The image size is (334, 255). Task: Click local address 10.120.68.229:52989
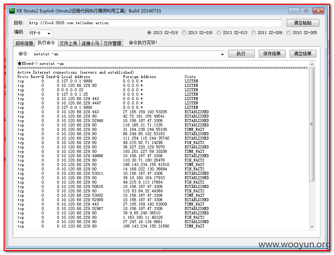(x=82, y=200)
